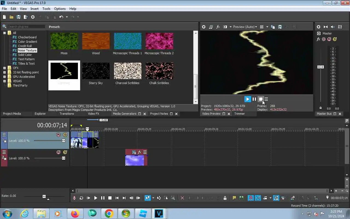Switch to Transitions tab
This screenshot has height=219, width=350.
67,114
